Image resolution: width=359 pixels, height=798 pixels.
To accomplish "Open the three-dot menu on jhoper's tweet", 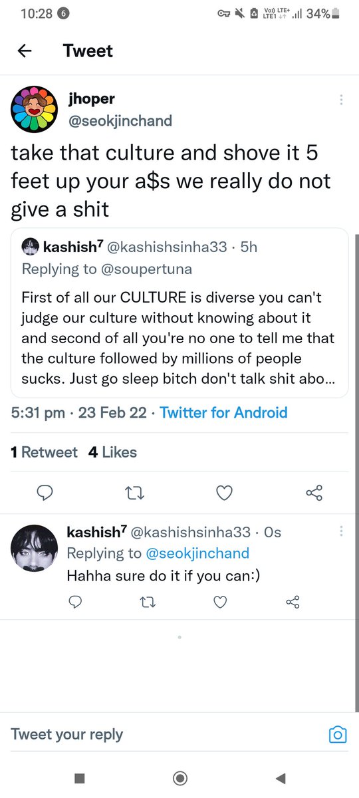I will (x=341, y=100).
